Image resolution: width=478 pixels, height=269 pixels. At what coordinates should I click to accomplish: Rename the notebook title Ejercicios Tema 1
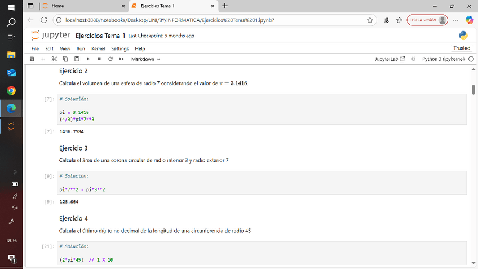click(x=100, y=36)
